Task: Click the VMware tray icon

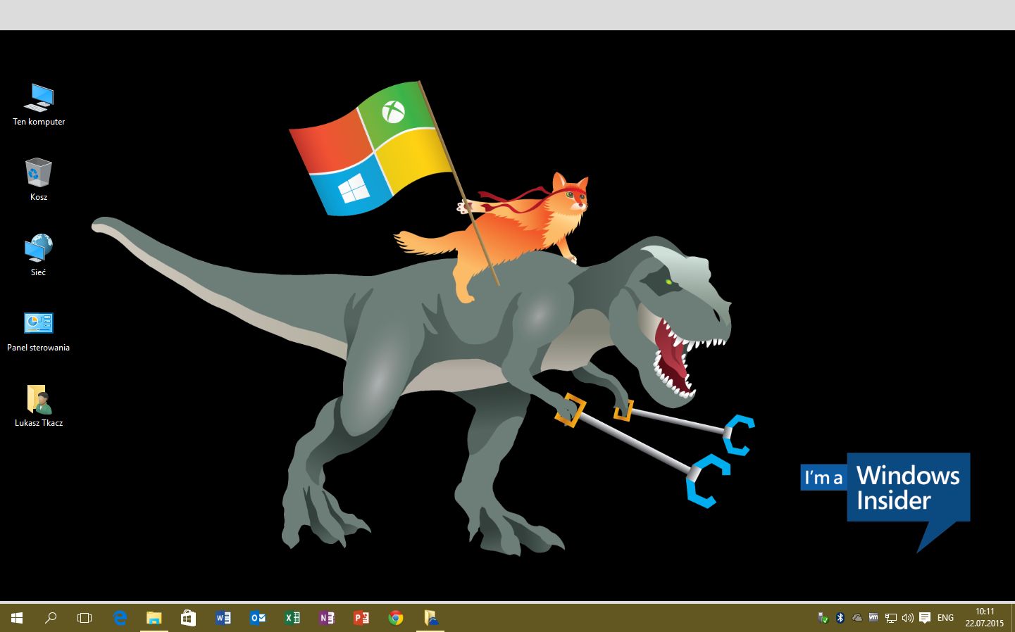Action: (x=873, y=618)
